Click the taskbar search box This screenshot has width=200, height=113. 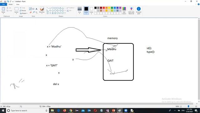coord(27,110)
